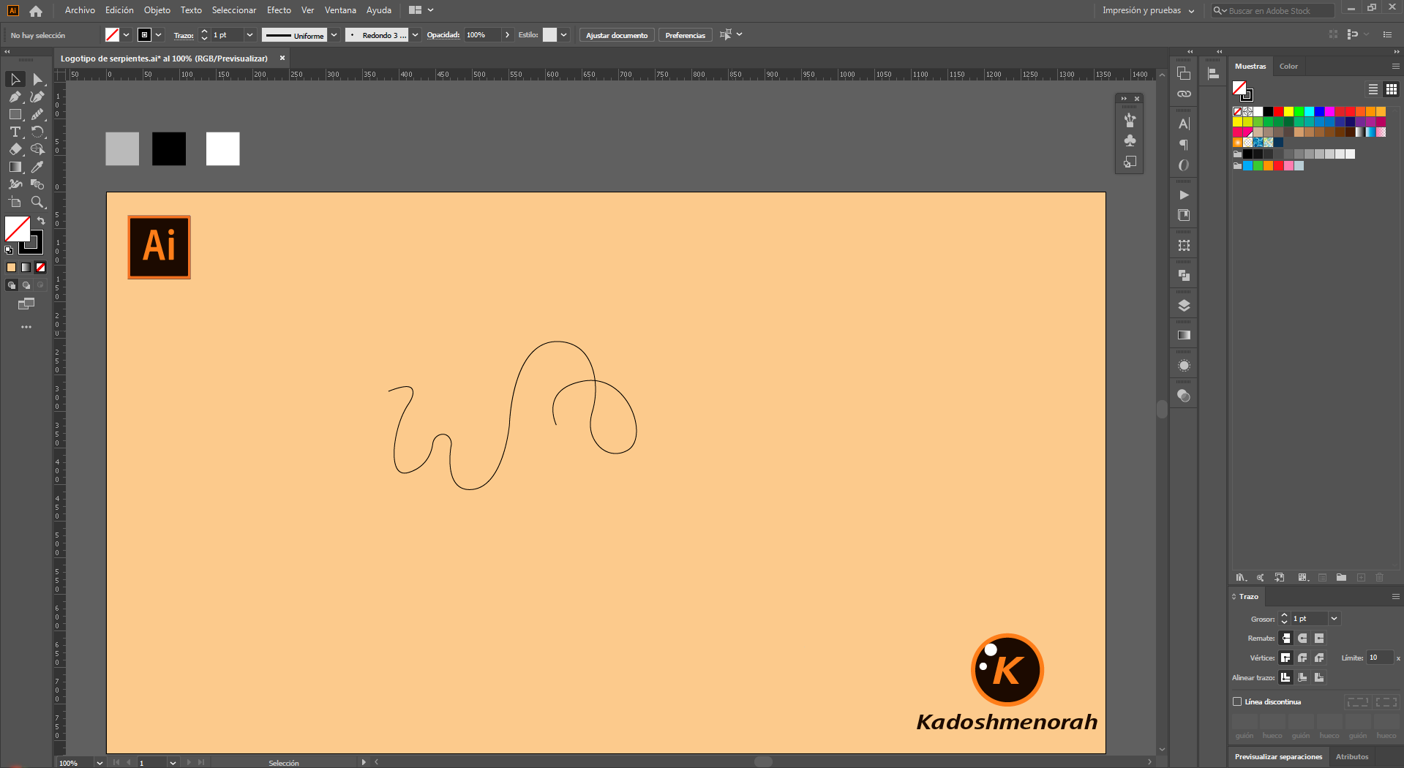The height and width of the screenshot is (768, 1404).
Task: Open the Edit Toolbar three dots
Action: 26,327
